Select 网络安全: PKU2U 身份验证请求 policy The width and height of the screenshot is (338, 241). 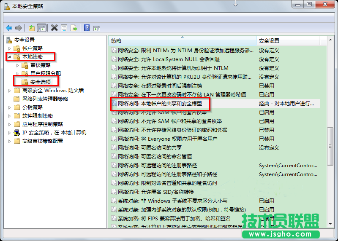185,77
